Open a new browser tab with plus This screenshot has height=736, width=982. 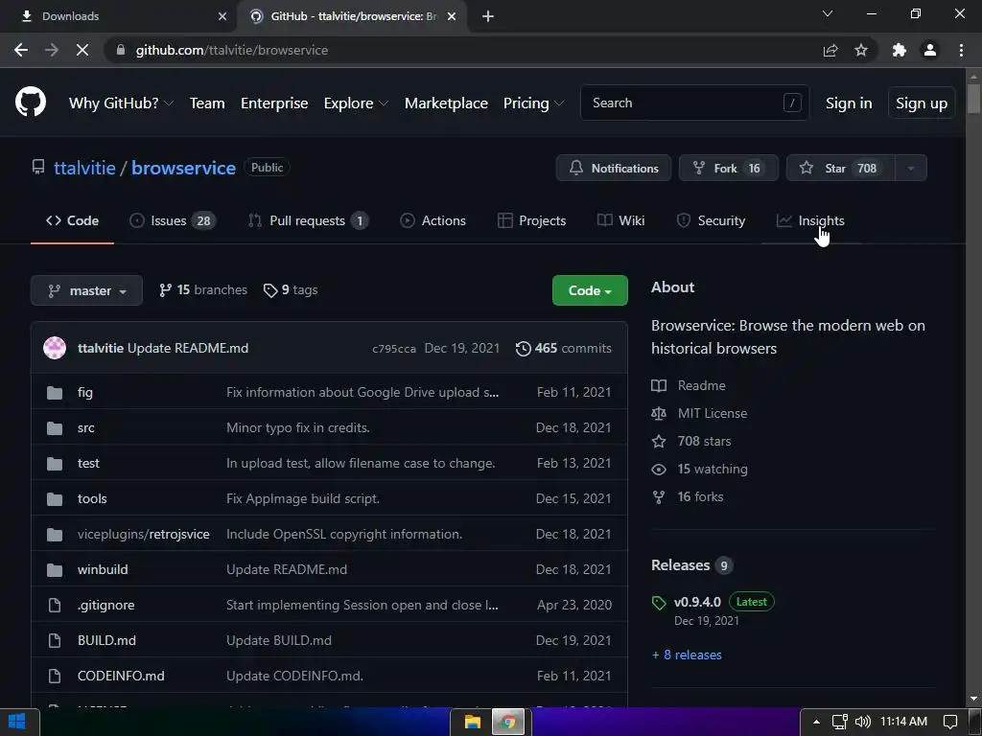coord(488,16)
